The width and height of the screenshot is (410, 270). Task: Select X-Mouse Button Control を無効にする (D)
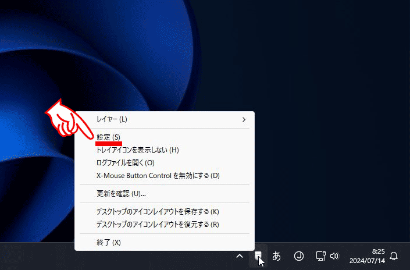click(165, 176)
